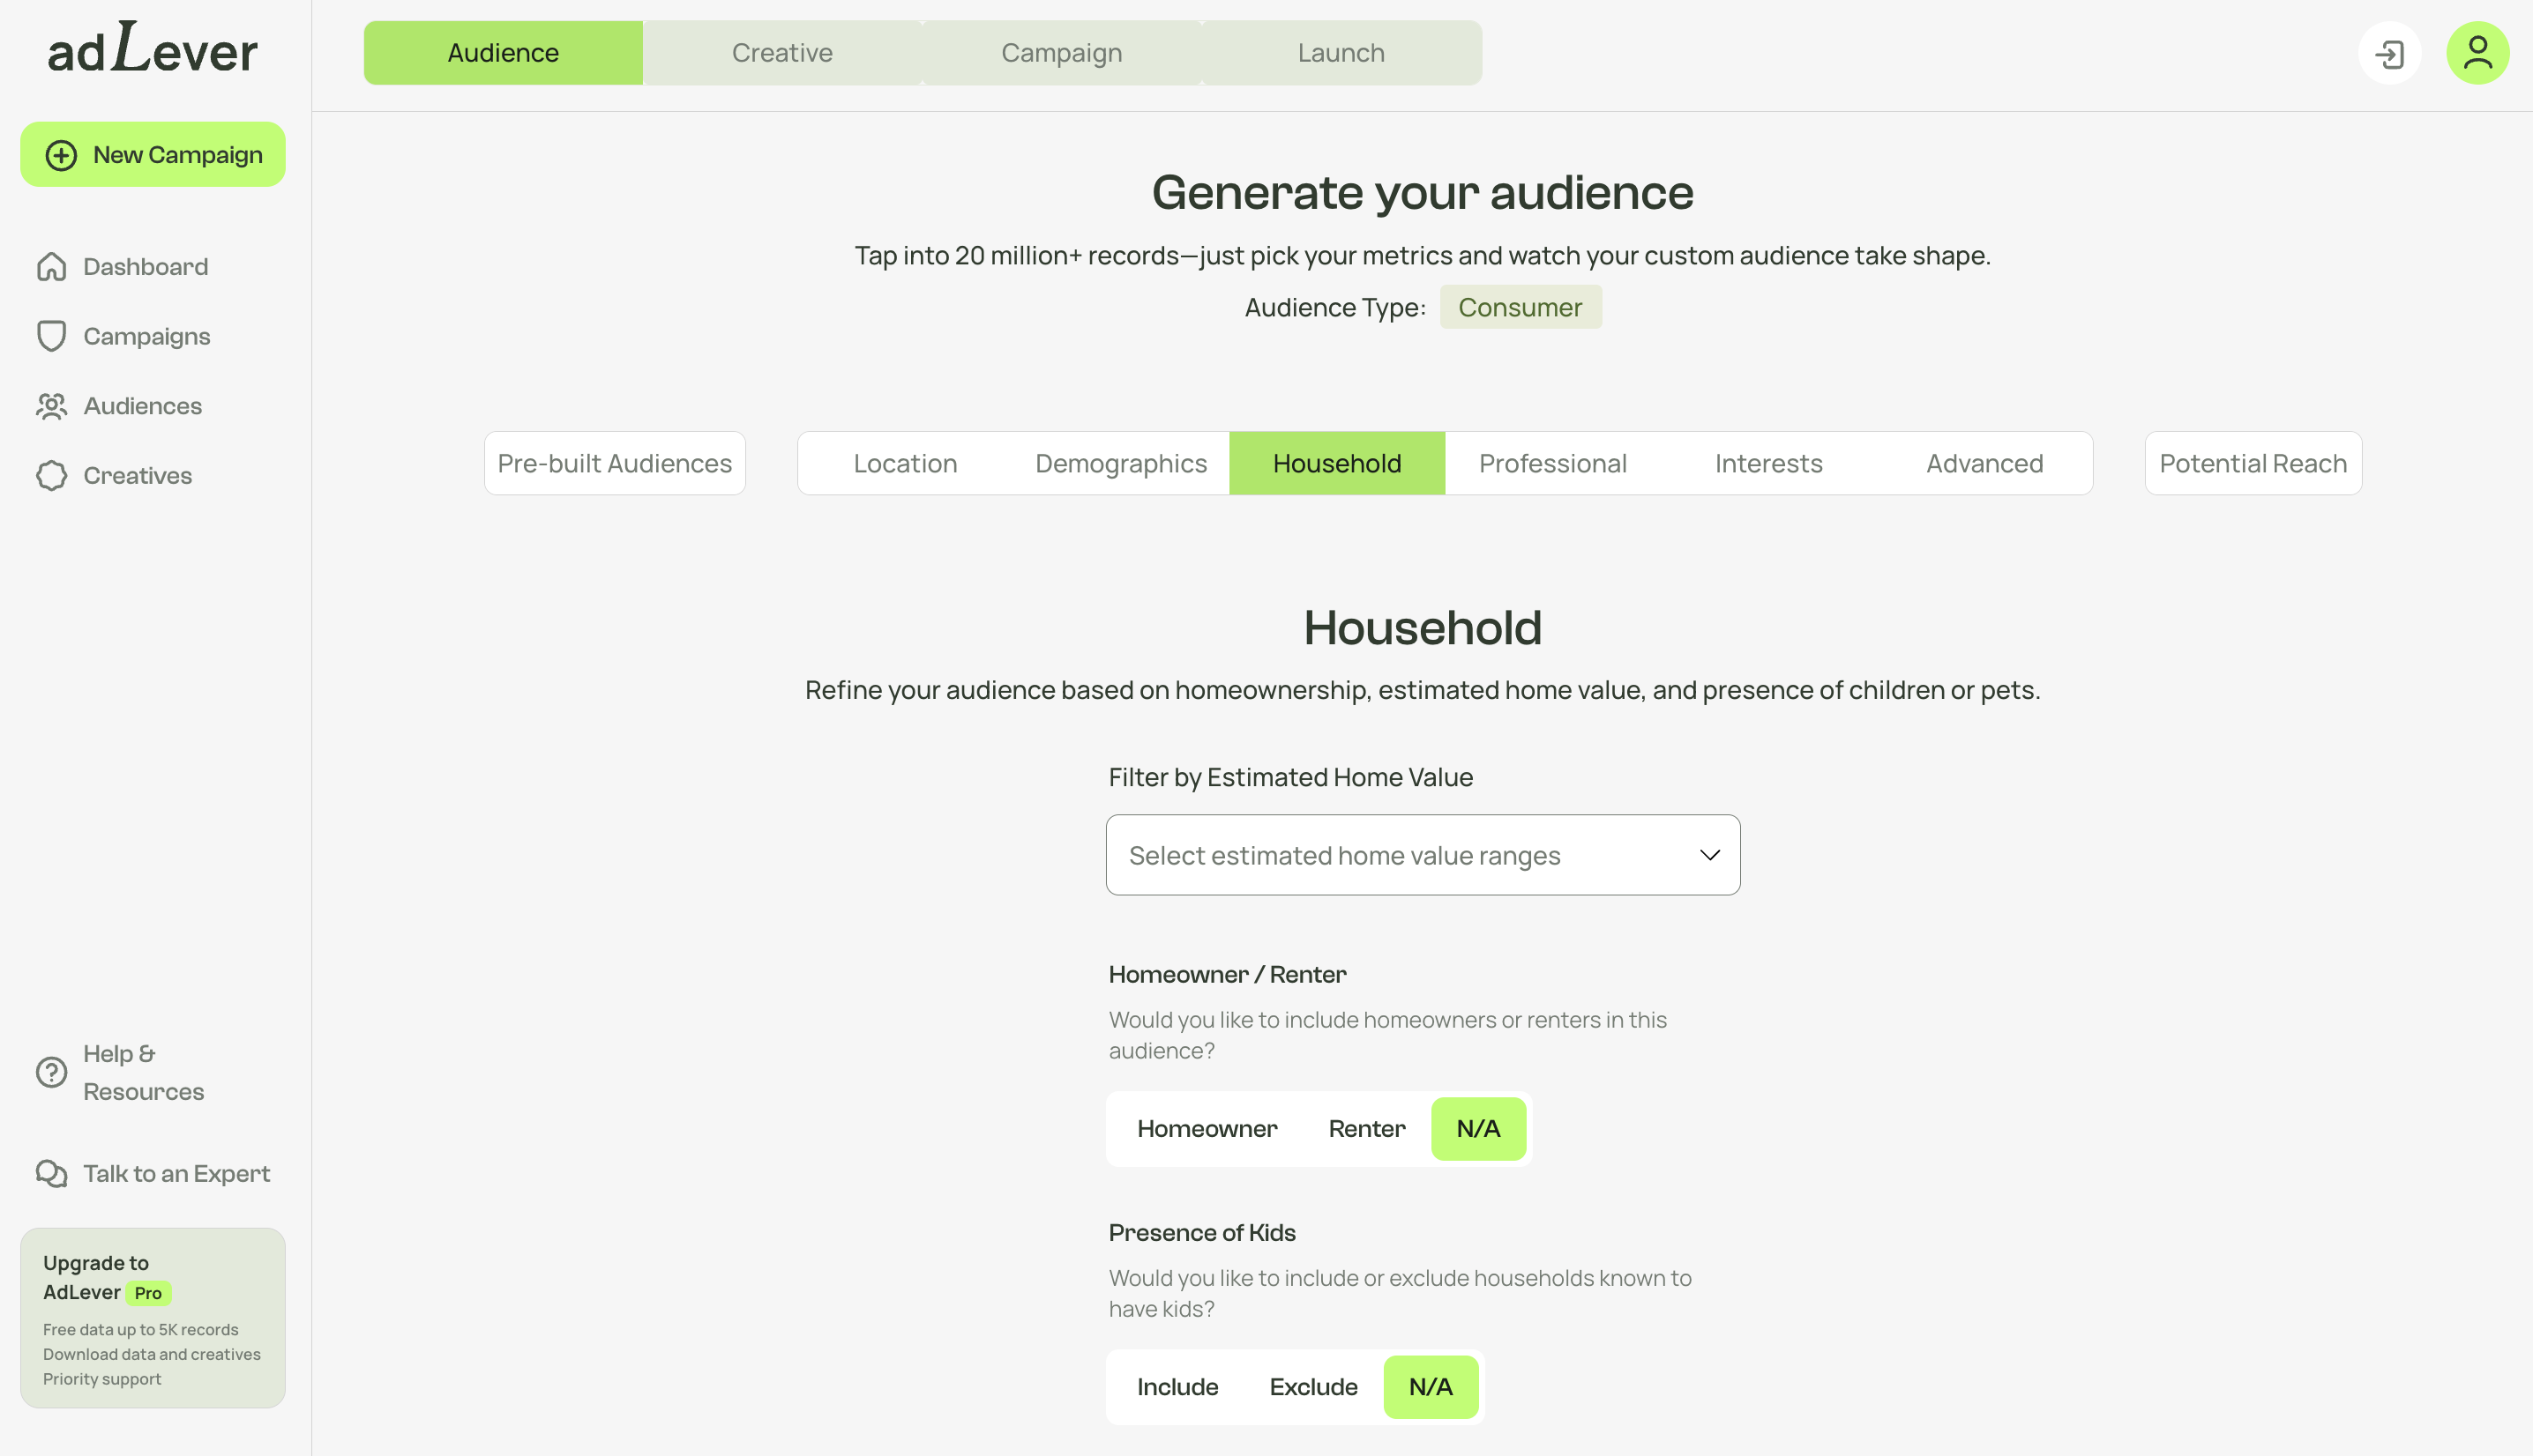
Task: Start a New Campaign
Action: pos(152,155)
